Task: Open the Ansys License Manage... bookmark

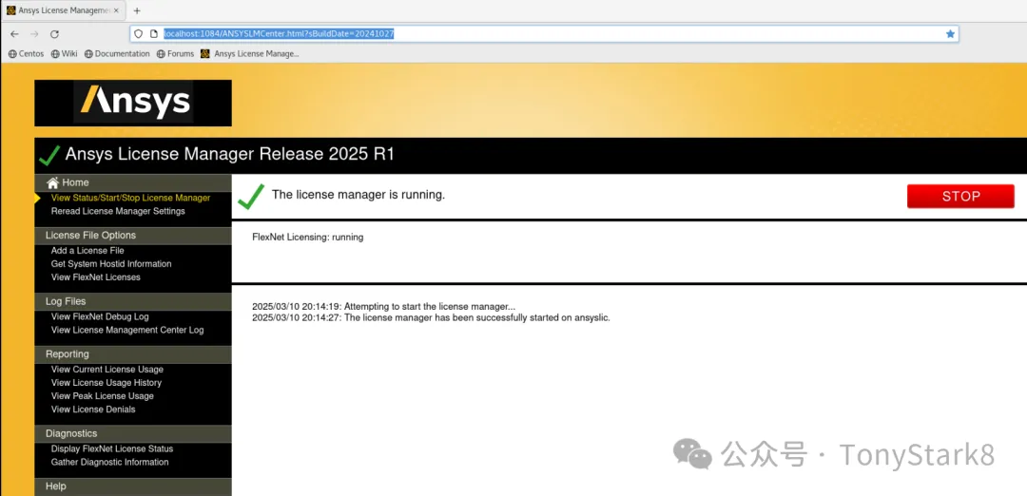Action: [x=250, y=53]
